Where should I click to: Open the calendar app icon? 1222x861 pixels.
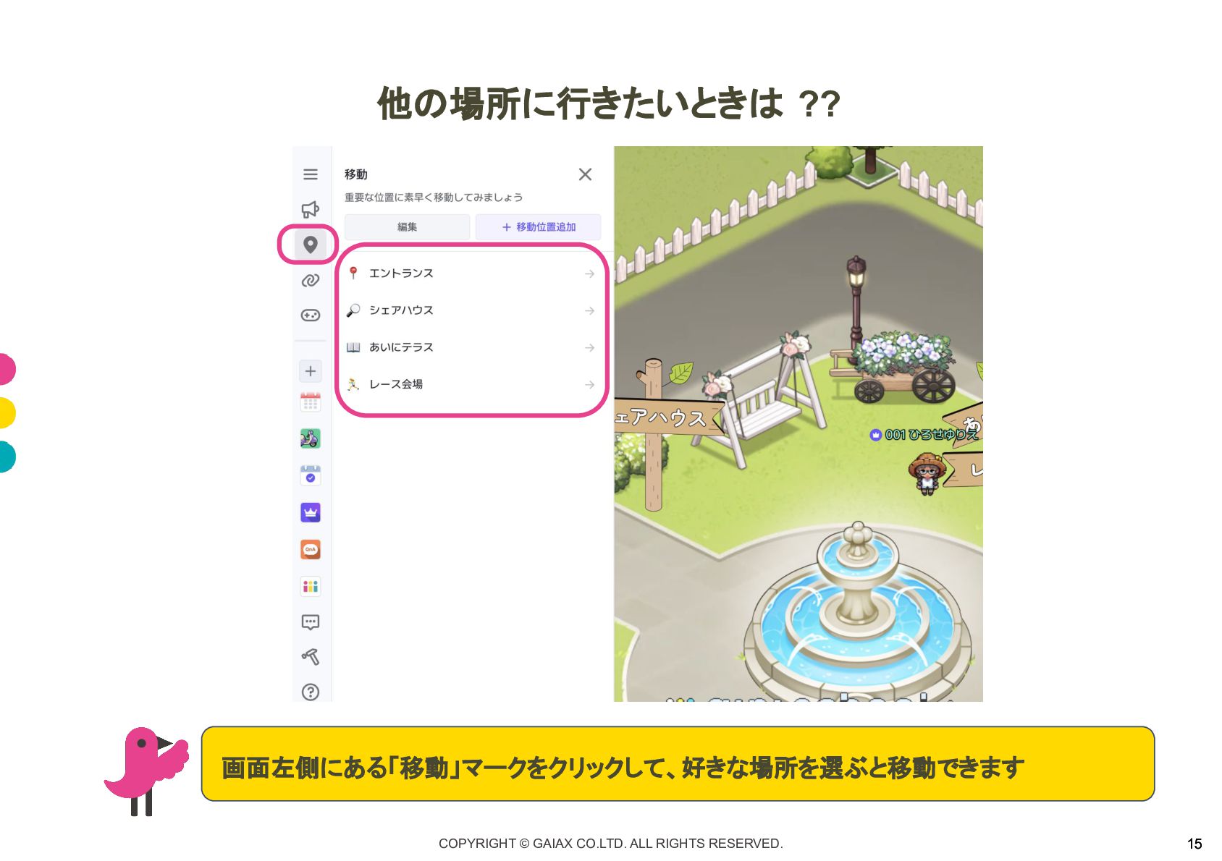pos(311,402)
